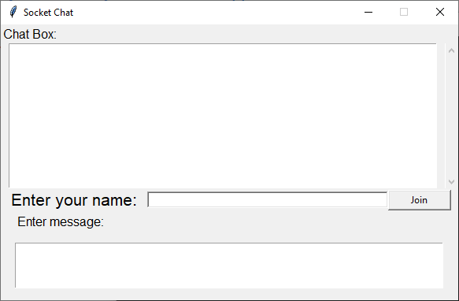
Task: Focus the message text box
Action: click(229, 266)
